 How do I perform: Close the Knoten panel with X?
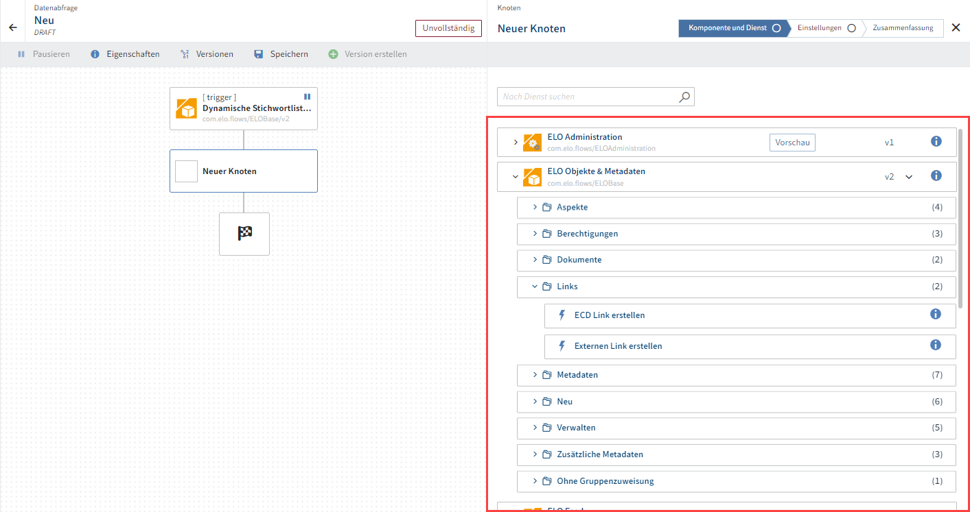[956, 28]
